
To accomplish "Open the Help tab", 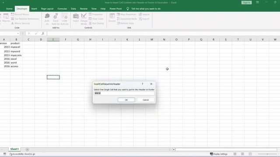I will pyautogui.click(x=103, y=9).
